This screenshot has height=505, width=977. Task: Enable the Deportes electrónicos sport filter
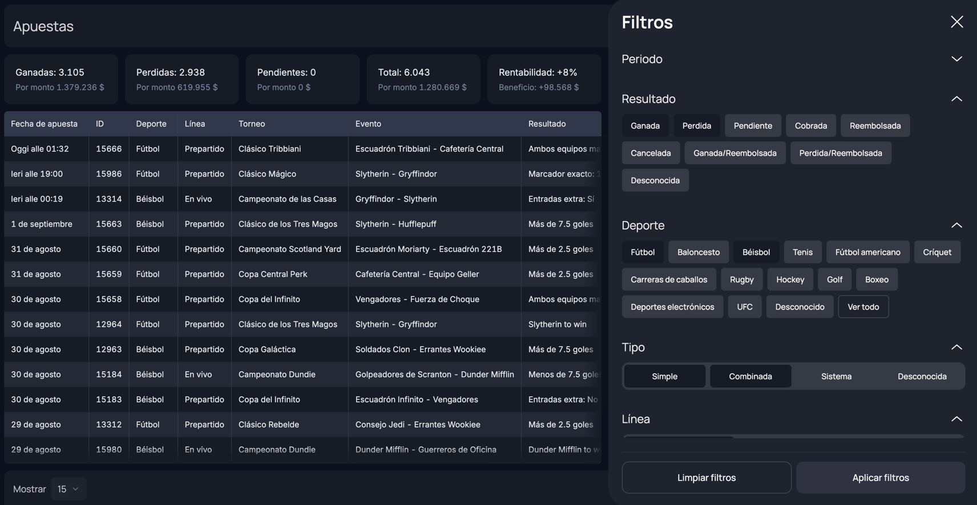coord(672,307)
